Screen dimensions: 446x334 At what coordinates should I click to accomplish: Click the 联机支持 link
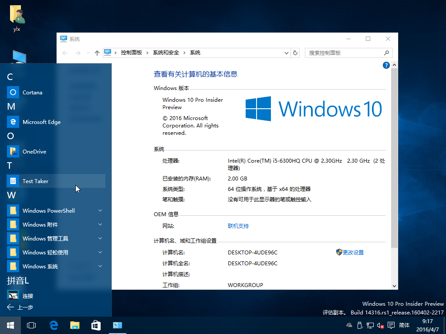pos(238,226)
